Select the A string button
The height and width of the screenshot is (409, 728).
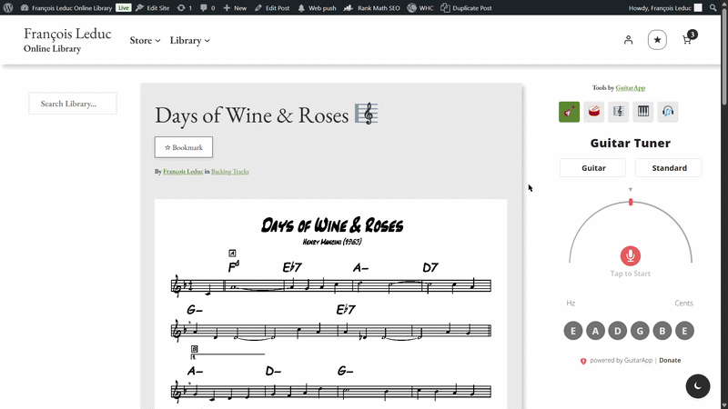595,331
